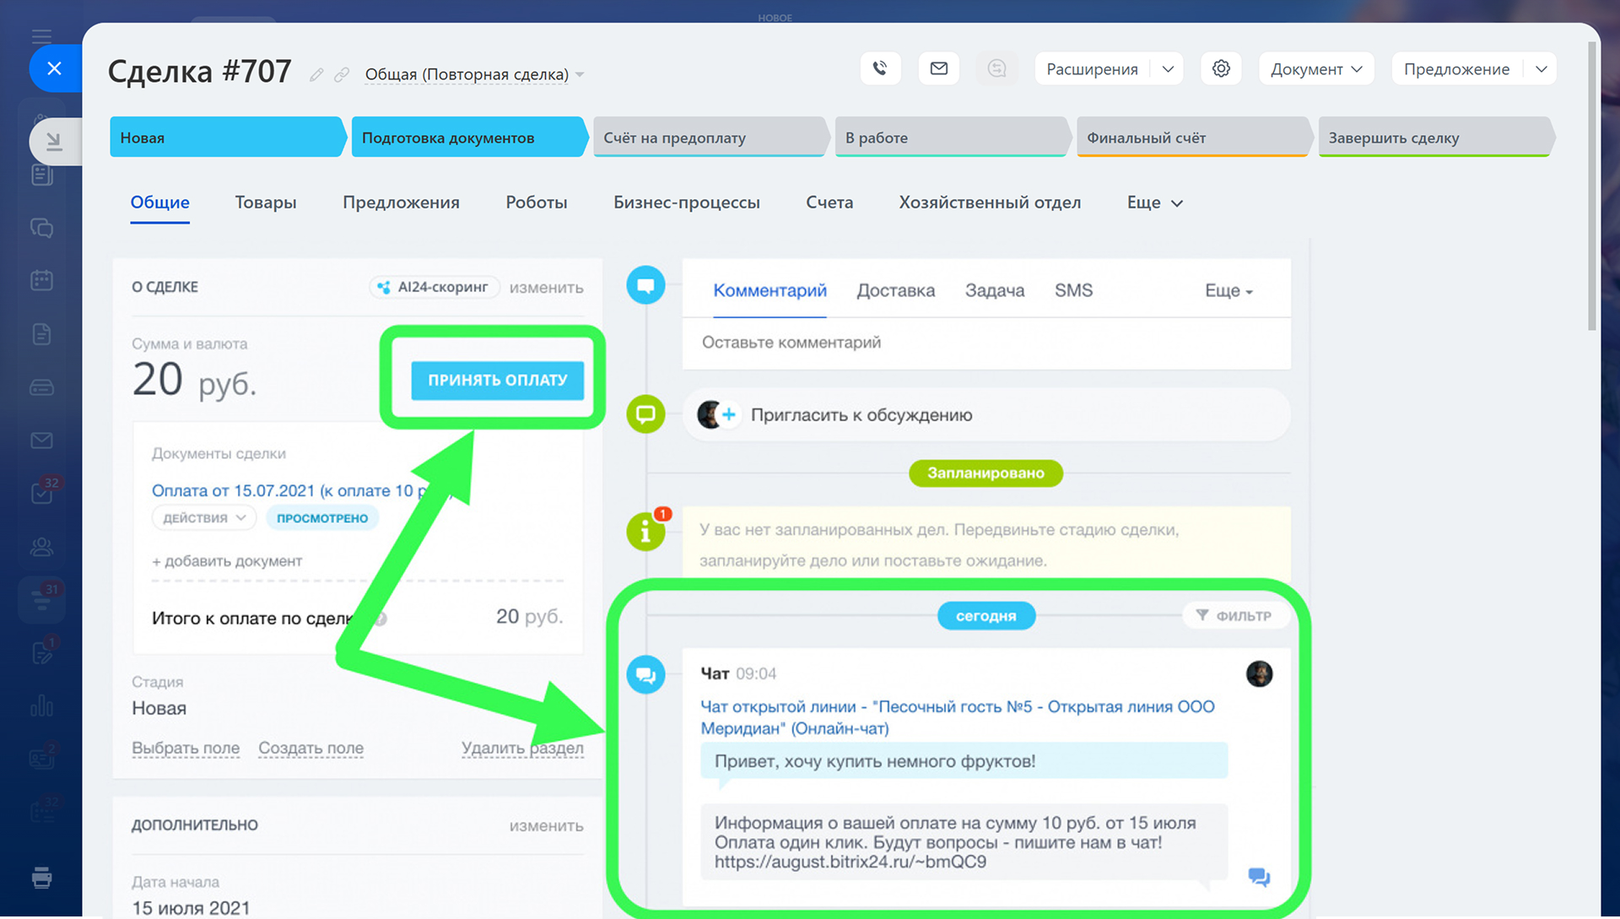Select the Доставка tab in timeline

point(896,290)
